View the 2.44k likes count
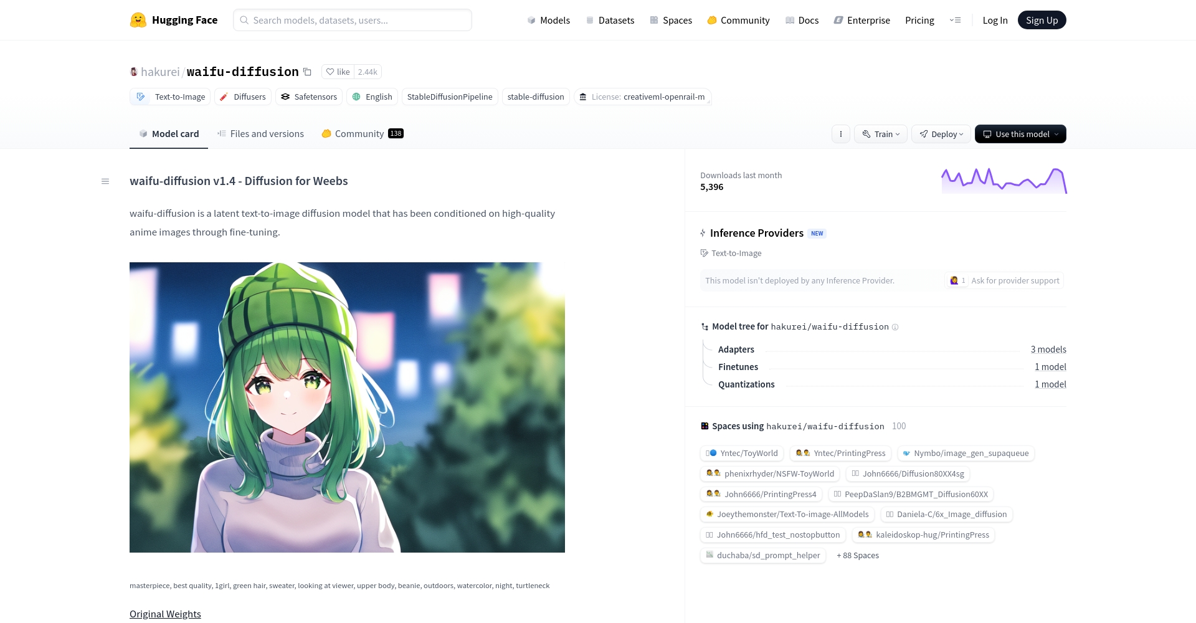Screen dimensions: 1196x623 pos(368,72)
